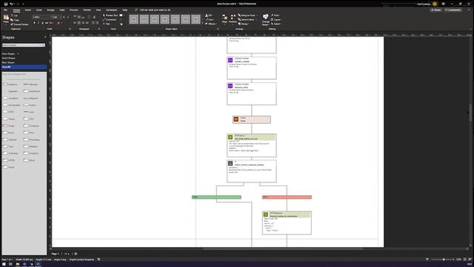474x267 pixels.
Task: Switch to the Developer tab
Action: tap(111, 10)
